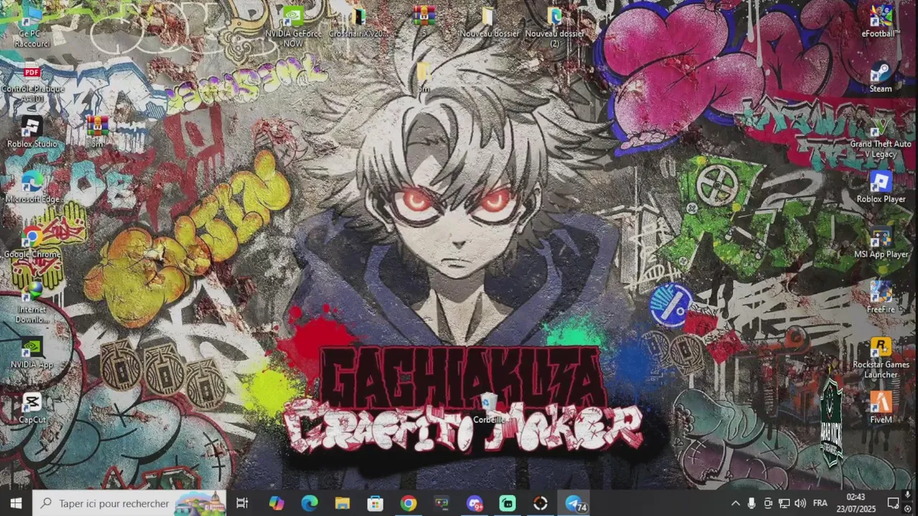This screenshot has width=918, height=516.
Task: Open the Internet Download Manager desktop shortcut
Action: coord(32,302)
